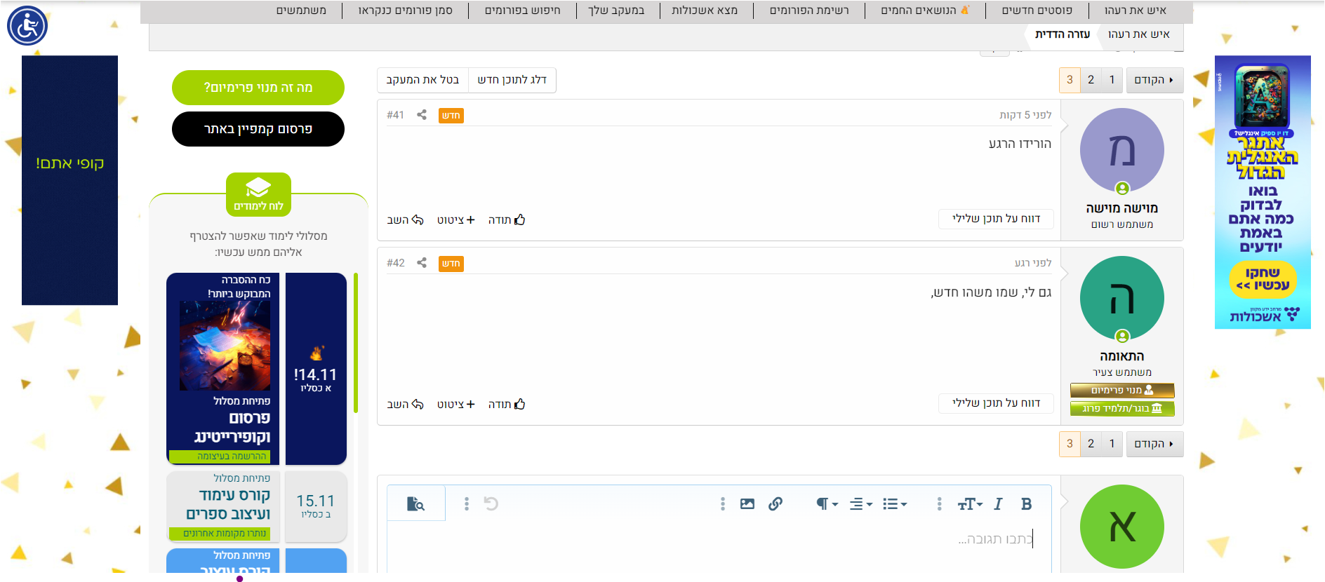The width and height of the screenshot is (1325, 582).
Task: Click הקודם in the pagination above the posts
Action: [1154, 80]
